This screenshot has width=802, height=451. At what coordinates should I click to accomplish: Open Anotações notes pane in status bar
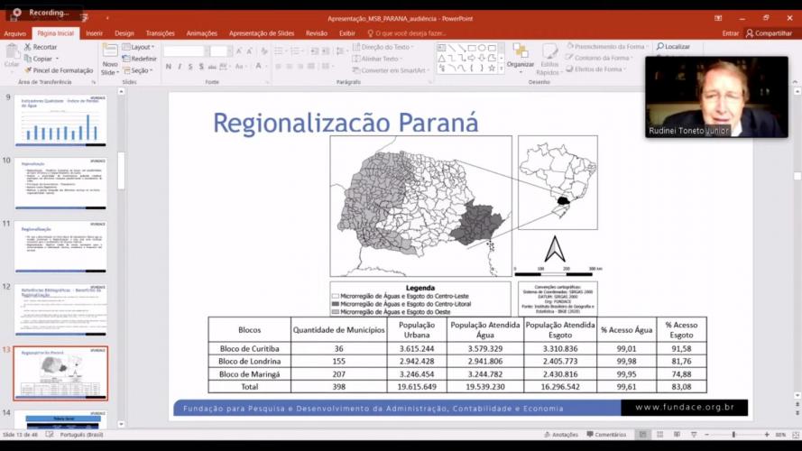[x=561, y=435]
